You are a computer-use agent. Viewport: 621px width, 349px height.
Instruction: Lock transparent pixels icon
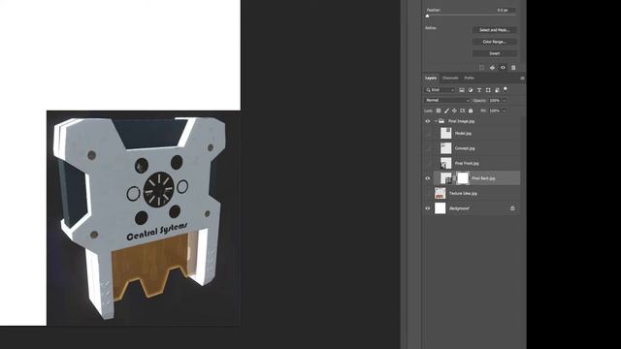click(439, 111)
